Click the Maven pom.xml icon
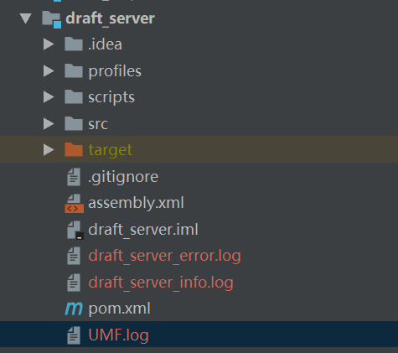Screen dimensions: 398x353 pos(74,309)
